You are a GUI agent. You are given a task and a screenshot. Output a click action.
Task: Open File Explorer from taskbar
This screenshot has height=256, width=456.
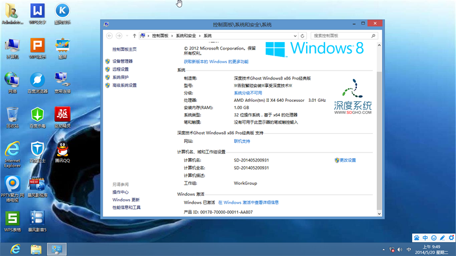tap(36, 249)
